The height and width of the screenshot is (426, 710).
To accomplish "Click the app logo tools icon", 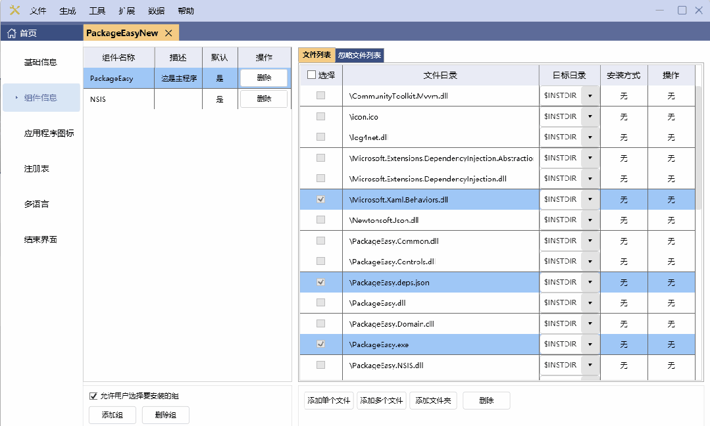I will (x=14, y=10).
